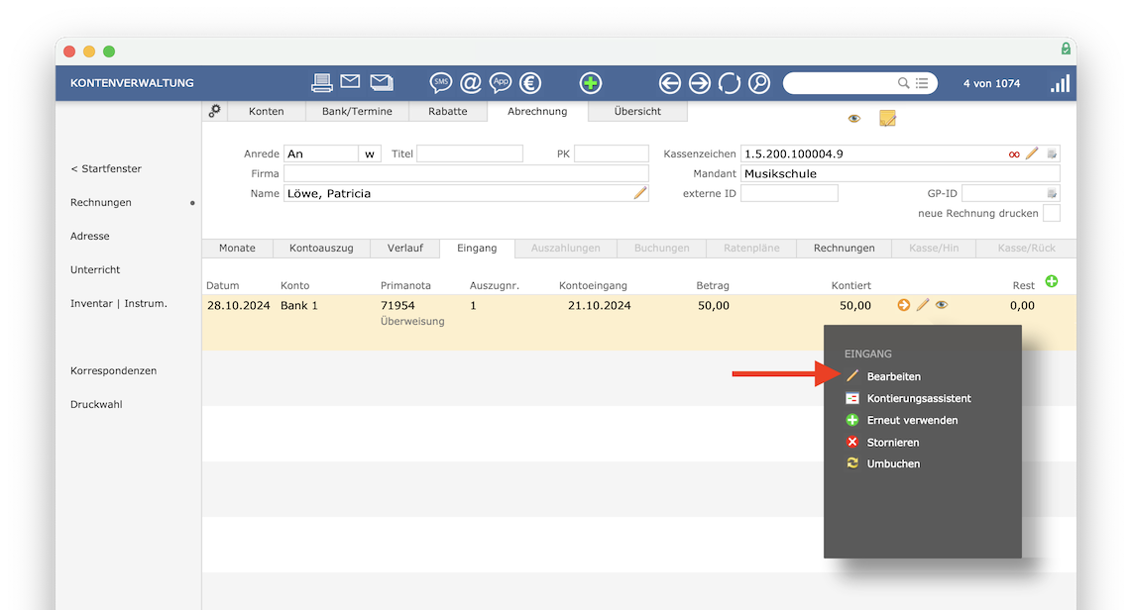The width and height of the screenshot is (1132, 610).
Task: Click the magnifier search icon in toolbar
Action: (759, 83)
